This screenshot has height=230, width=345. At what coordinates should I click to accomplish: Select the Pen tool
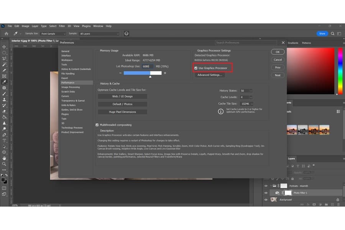coord(4,135)
